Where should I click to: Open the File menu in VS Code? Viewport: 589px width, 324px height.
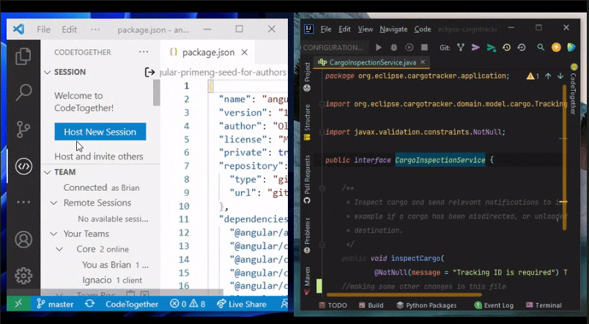[43, 29]
